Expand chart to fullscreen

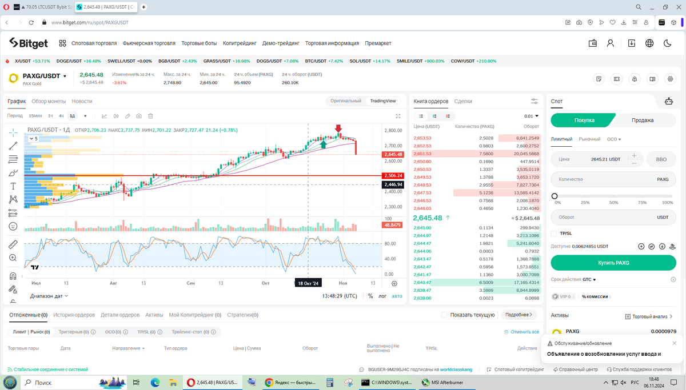click(x=398, y=116)
